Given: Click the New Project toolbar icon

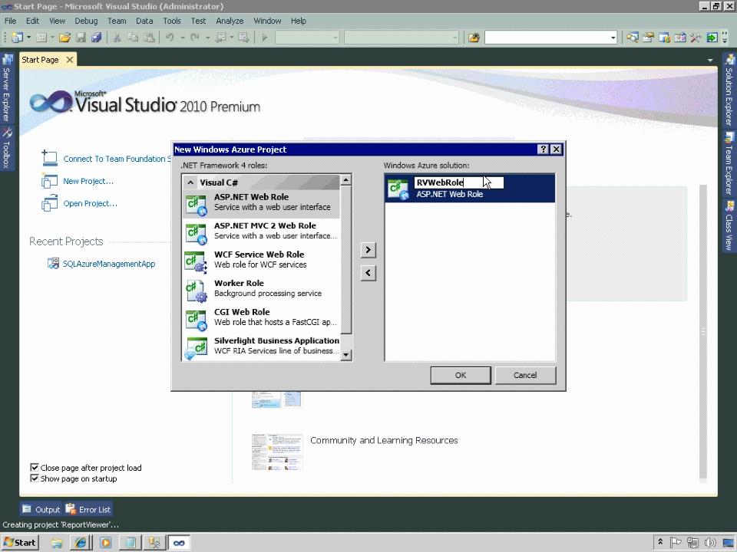Looking at the screenshot, I should (17, 37).
